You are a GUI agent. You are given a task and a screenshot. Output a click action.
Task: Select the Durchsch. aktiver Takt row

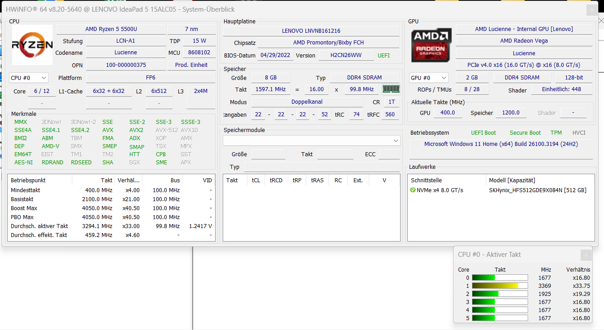coord(111,226)
